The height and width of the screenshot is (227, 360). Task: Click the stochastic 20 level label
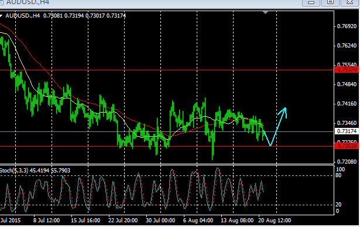tap(338, 205)
